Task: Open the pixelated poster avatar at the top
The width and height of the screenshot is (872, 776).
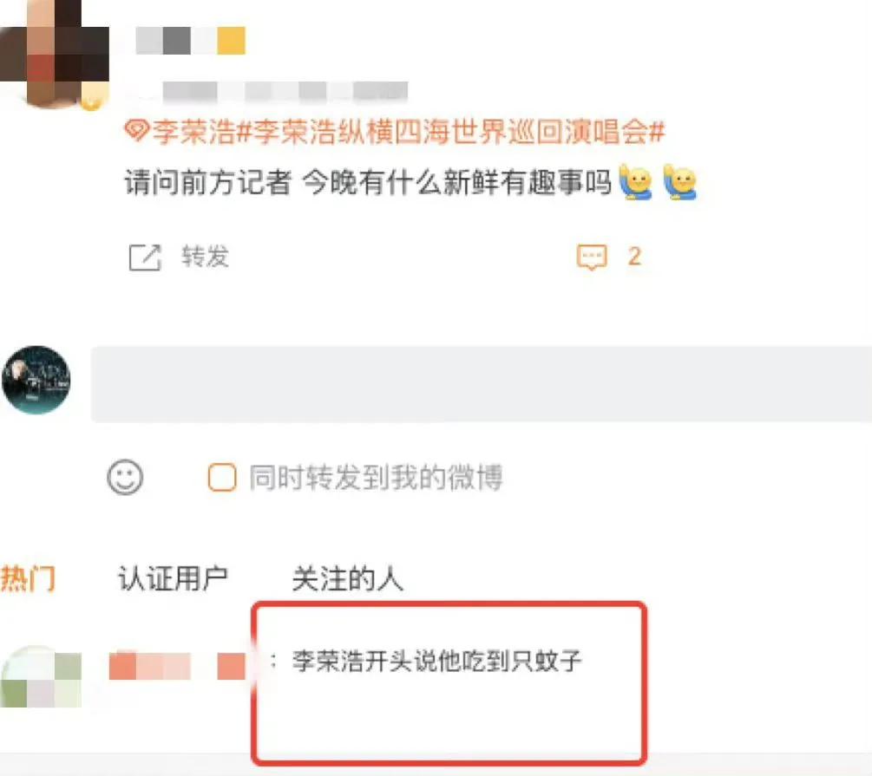Action: (x=55, y=54)
